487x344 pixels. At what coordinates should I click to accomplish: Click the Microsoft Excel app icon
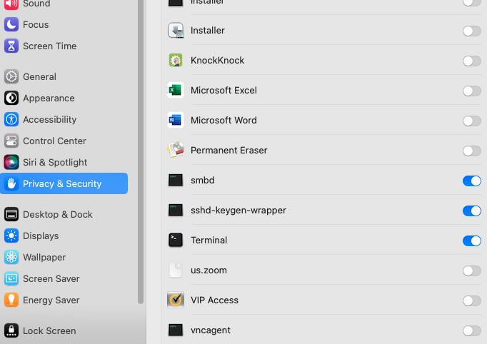(176, 91)
